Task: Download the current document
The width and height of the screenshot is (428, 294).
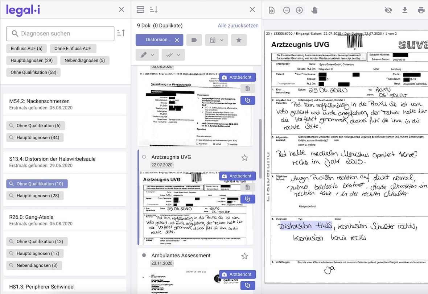Action: (405, 11)
